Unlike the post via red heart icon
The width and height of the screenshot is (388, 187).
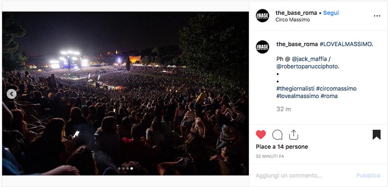(x=261, y=135)
